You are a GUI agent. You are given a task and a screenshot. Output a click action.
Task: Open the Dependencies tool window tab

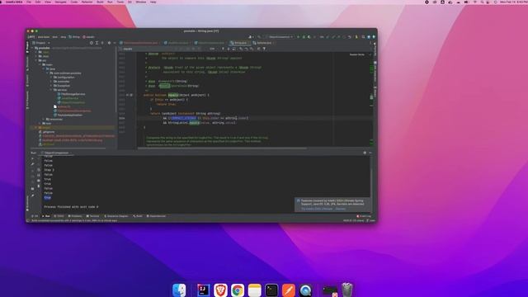click(156, 216)
